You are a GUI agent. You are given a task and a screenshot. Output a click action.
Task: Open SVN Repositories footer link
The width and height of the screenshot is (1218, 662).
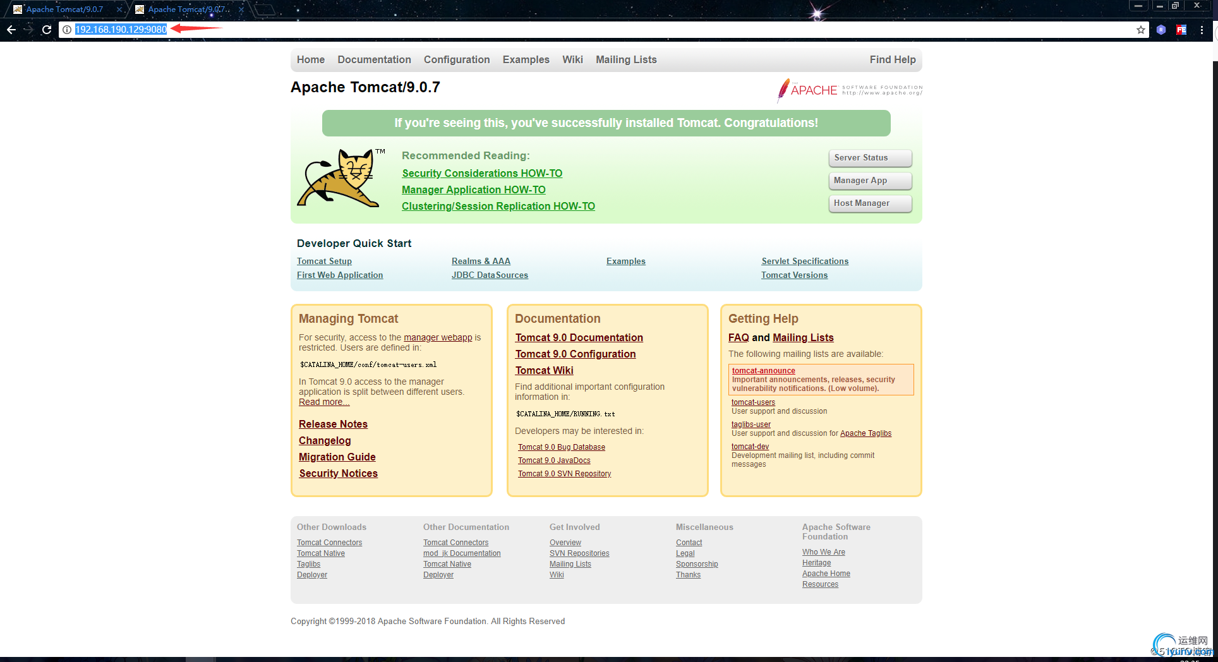[579, 553]
